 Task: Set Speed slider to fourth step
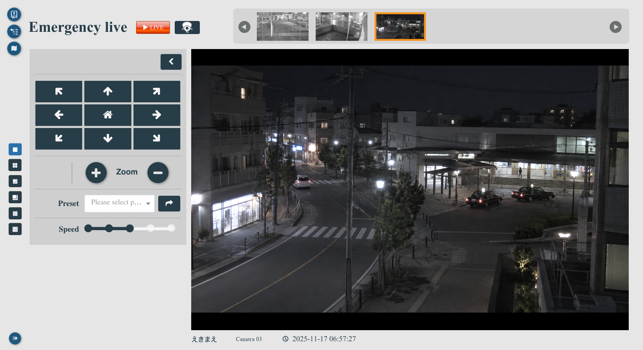[150, 228]
